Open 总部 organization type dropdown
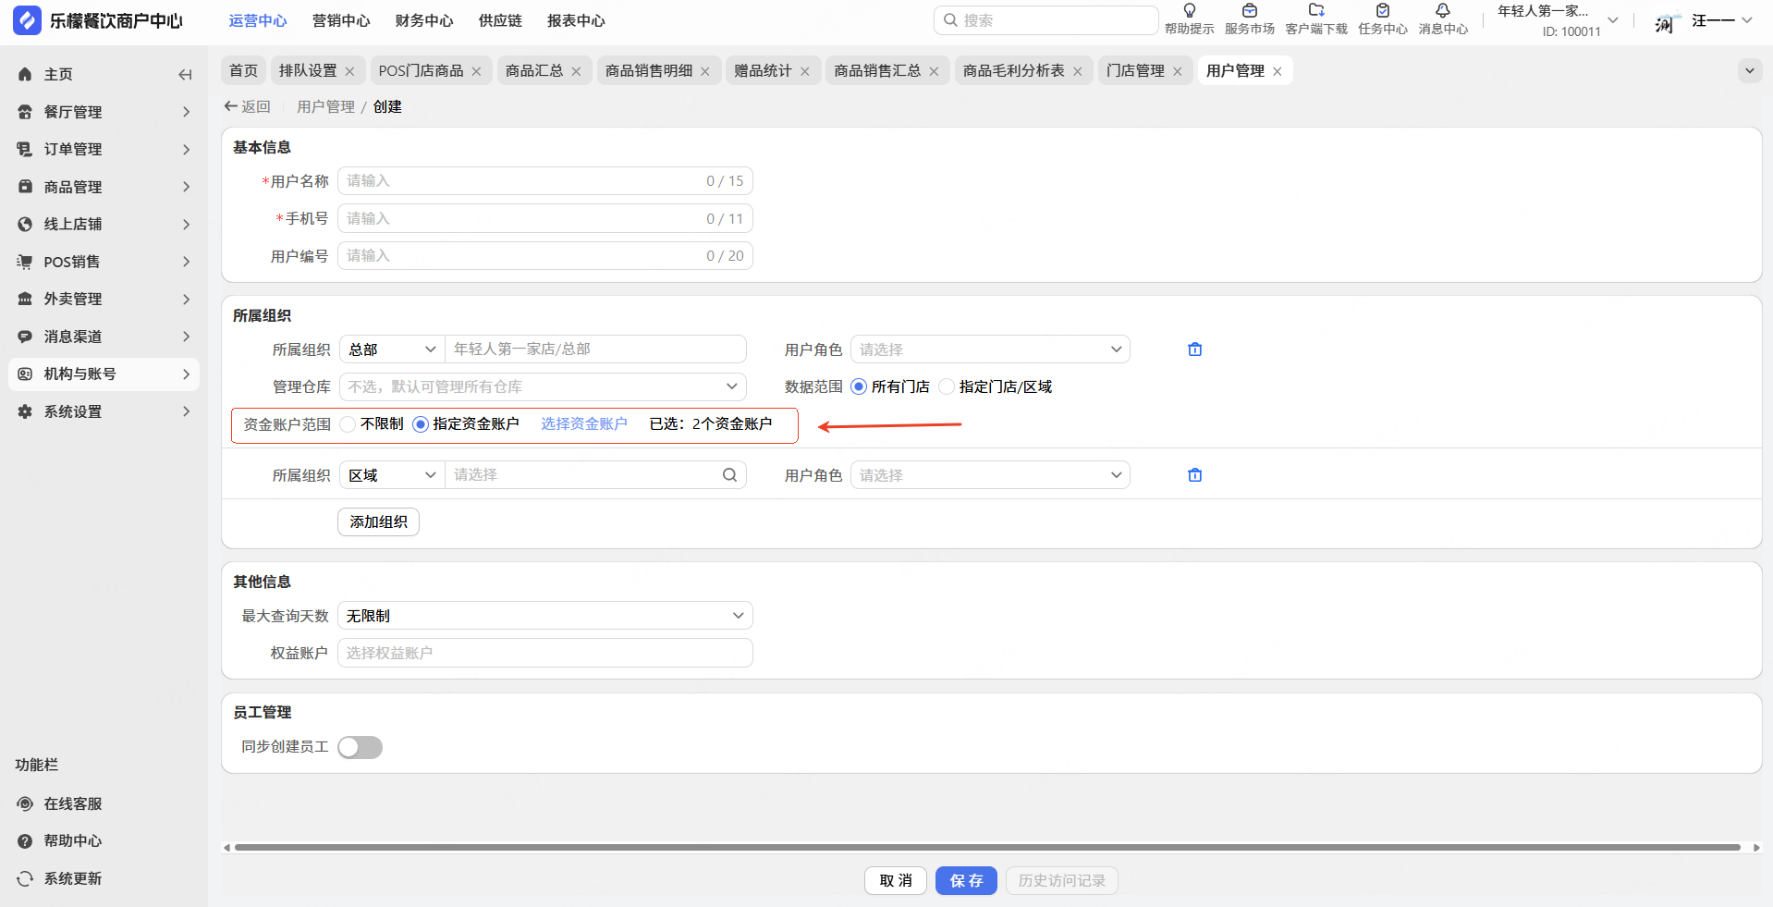Screen dimensions: 1773x907 click(392, 349)
